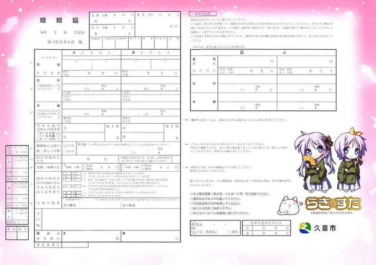
Task: Click the 妻になる人 column header
Action: [151, 52]
